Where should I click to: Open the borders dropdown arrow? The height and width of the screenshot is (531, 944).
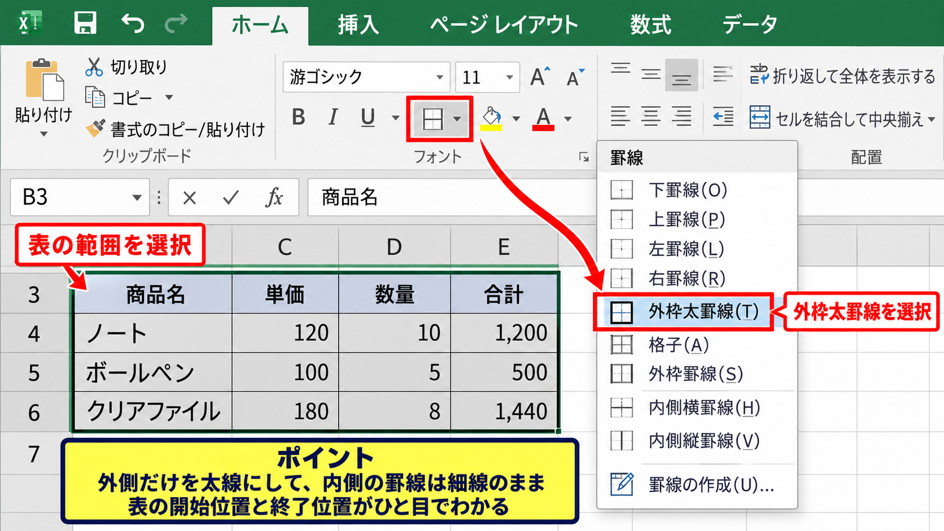pos(457,119)
